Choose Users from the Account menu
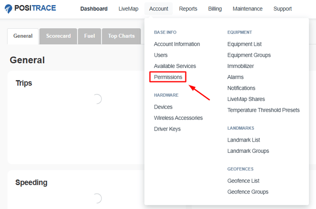316x209 pixels. [161, 55]
